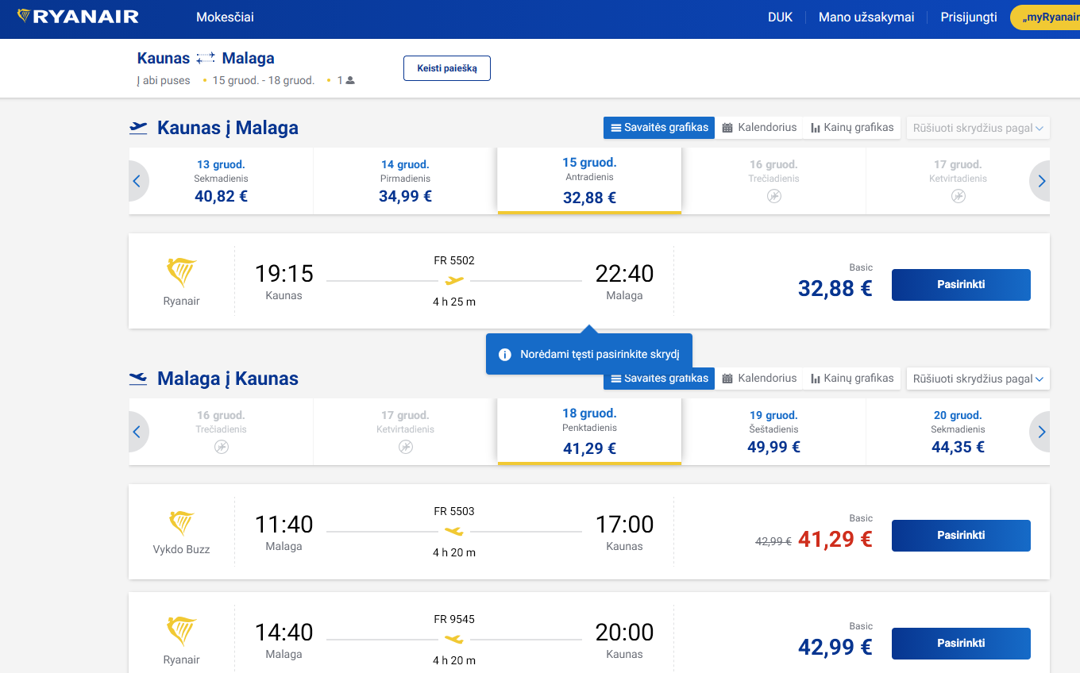Screen dimensions: 1080x673
Task: Click the 4 h 25 m duration
Action: click(x=454, y=302)
